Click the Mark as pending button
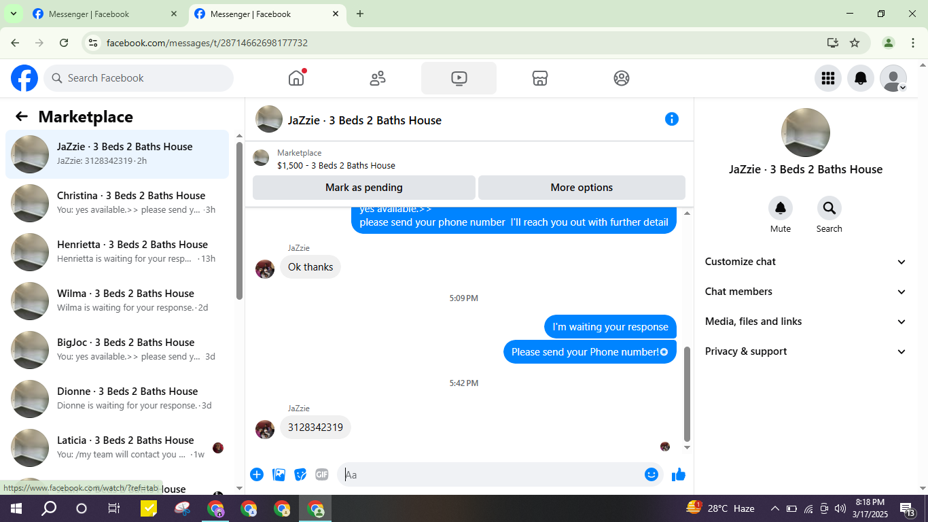 [364, 188]
